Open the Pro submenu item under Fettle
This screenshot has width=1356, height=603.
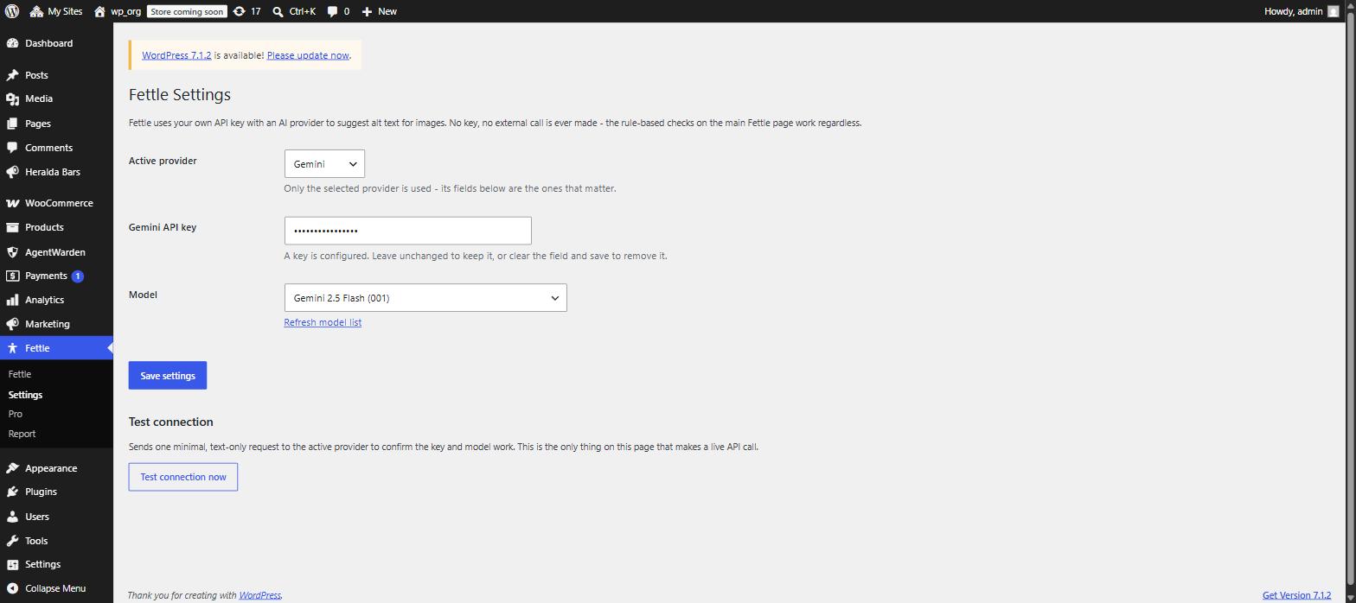pyautogui.click(x=16, y=414)
